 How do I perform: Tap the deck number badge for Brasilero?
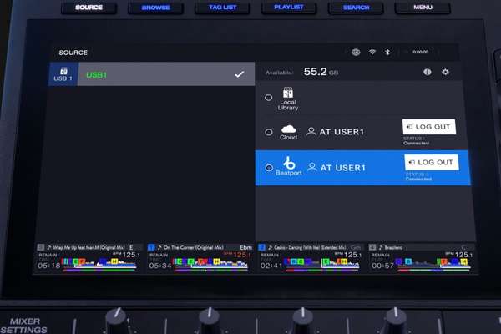coord(372,247)
